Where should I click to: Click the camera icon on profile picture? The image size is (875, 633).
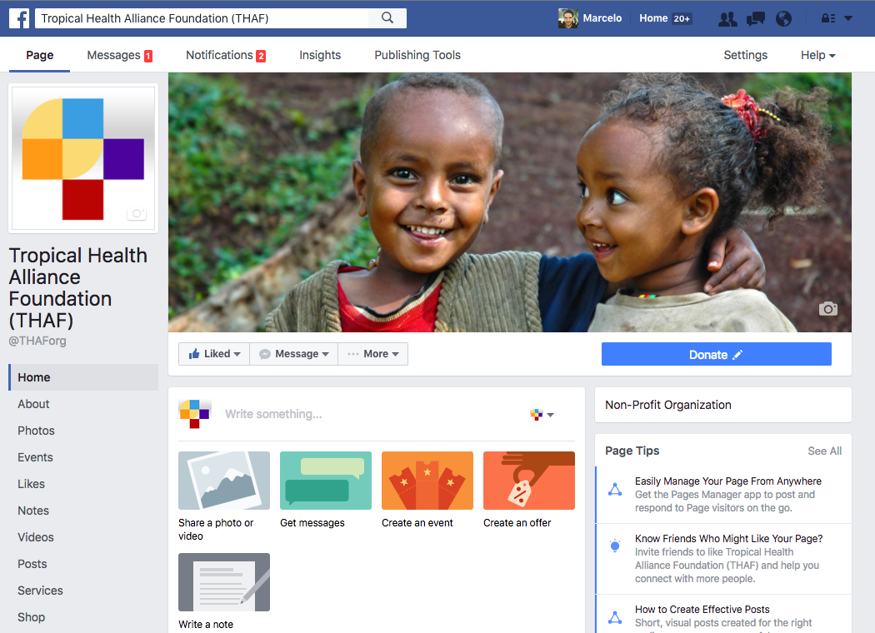137,213
